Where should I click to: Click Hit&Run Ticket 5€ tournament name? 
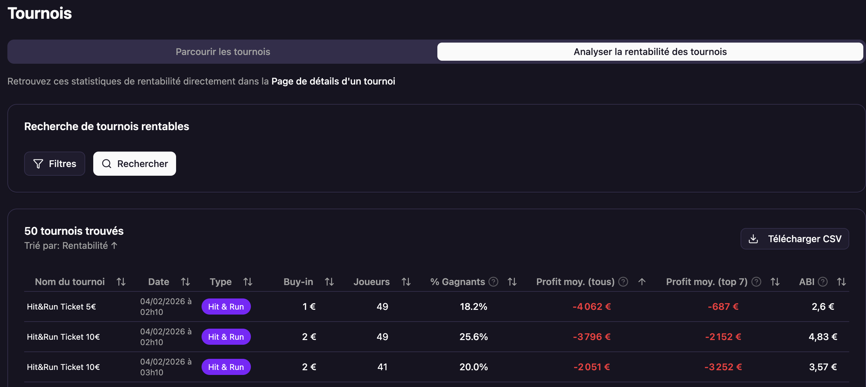(61, 306)
